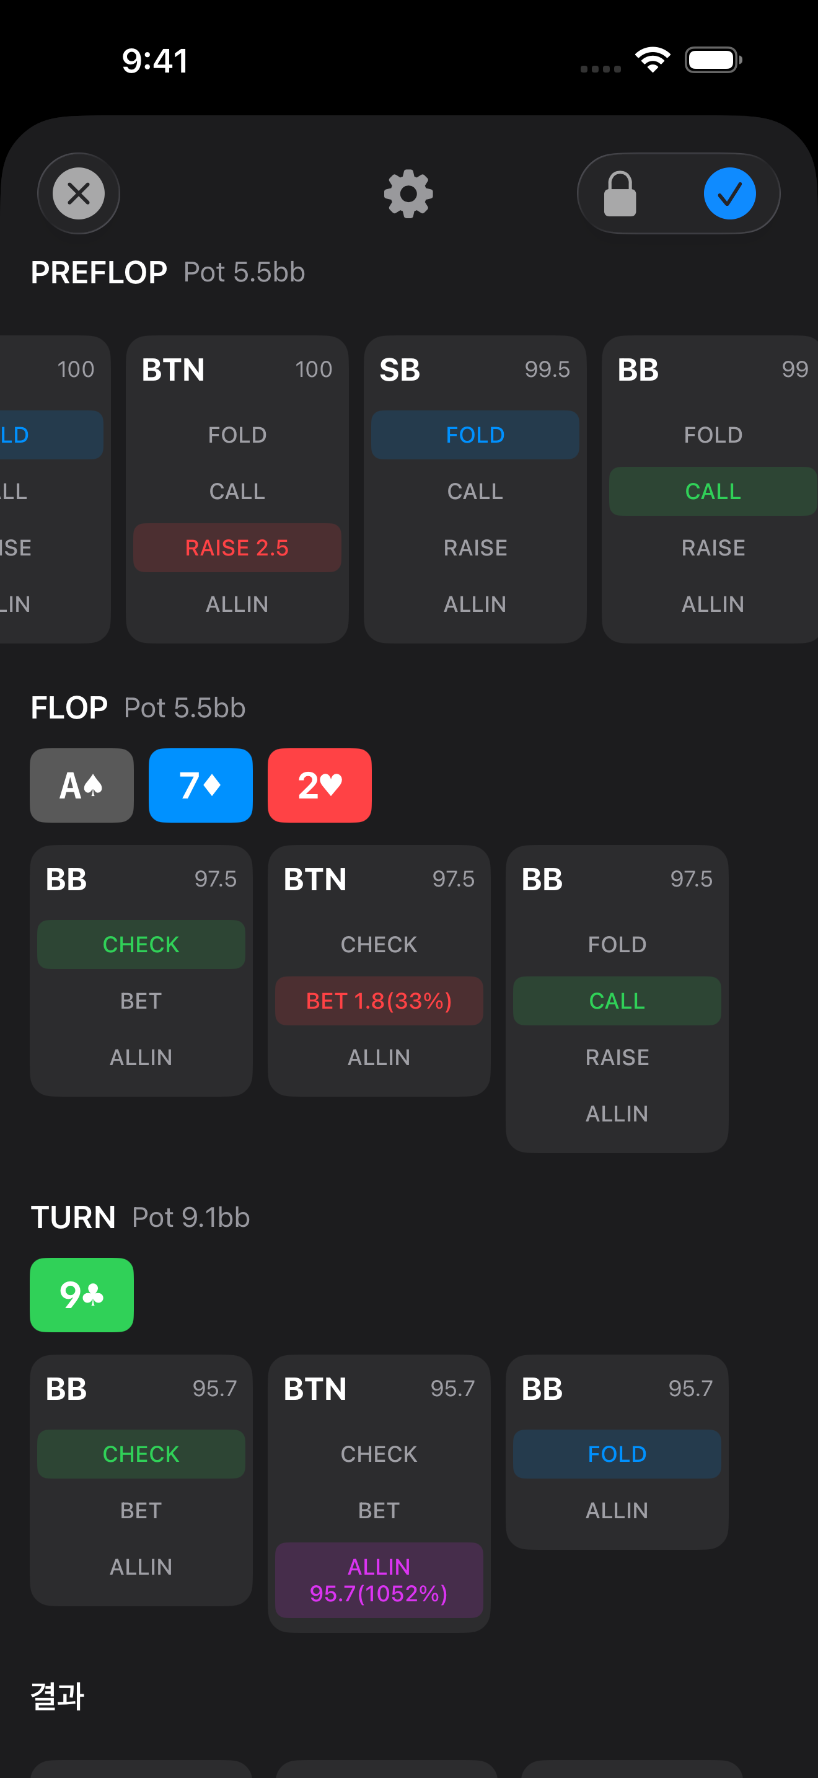Tap the Wi-Fi status bar icon

[653, 60]
